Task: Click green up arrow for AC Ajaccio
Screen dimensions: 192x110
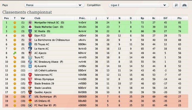Action: click(x=15, y=53)
